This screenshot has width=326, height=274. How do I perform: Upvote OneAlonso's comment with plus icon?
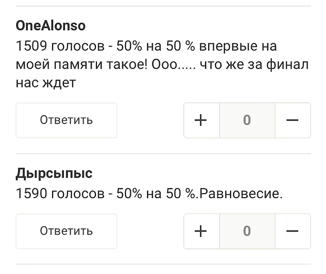tap(201, 120)
